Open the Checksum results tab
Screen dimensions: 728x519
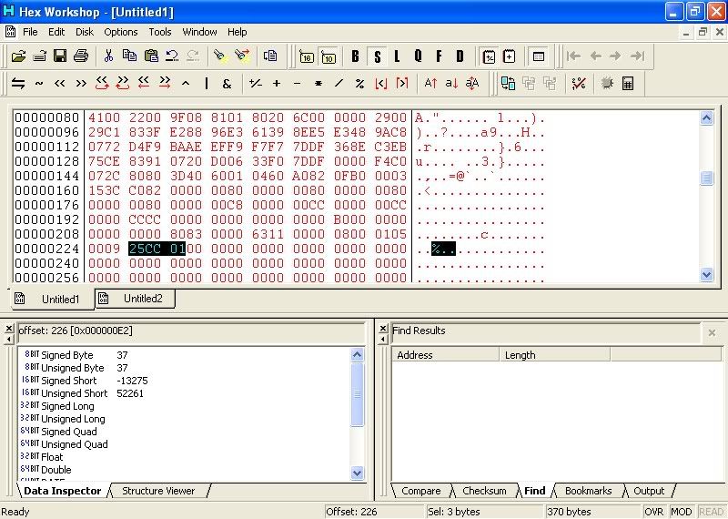pos(484,491)
